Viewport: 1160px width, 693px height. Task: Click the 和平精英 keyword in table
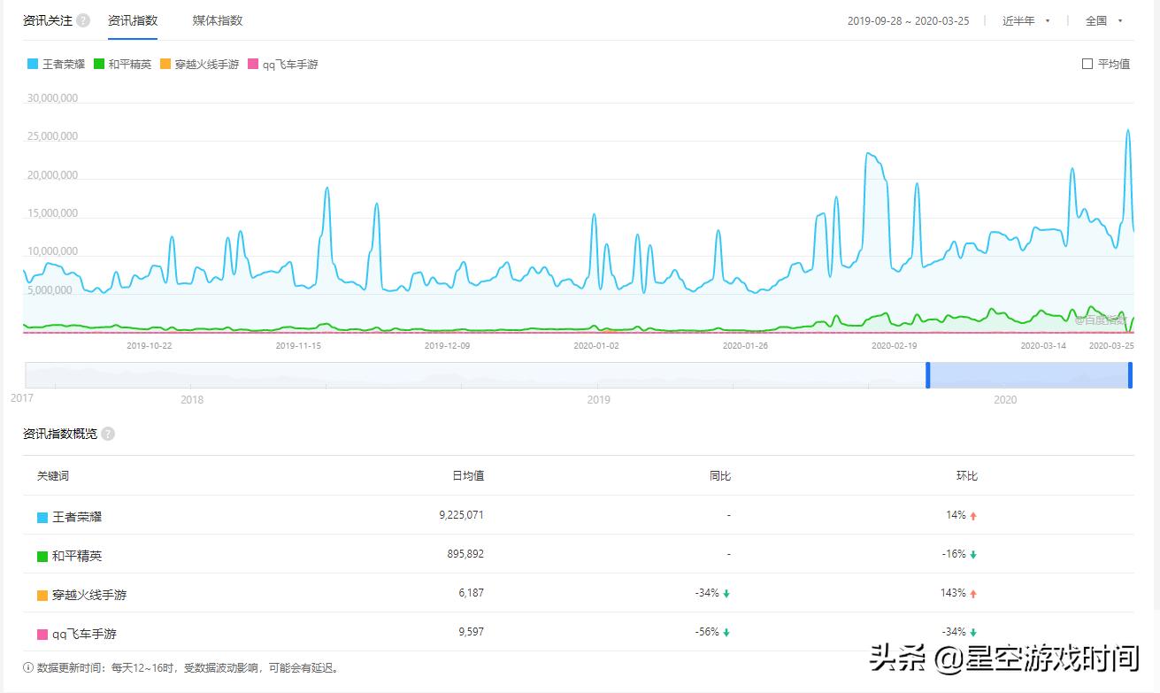[x=77, y=557]
